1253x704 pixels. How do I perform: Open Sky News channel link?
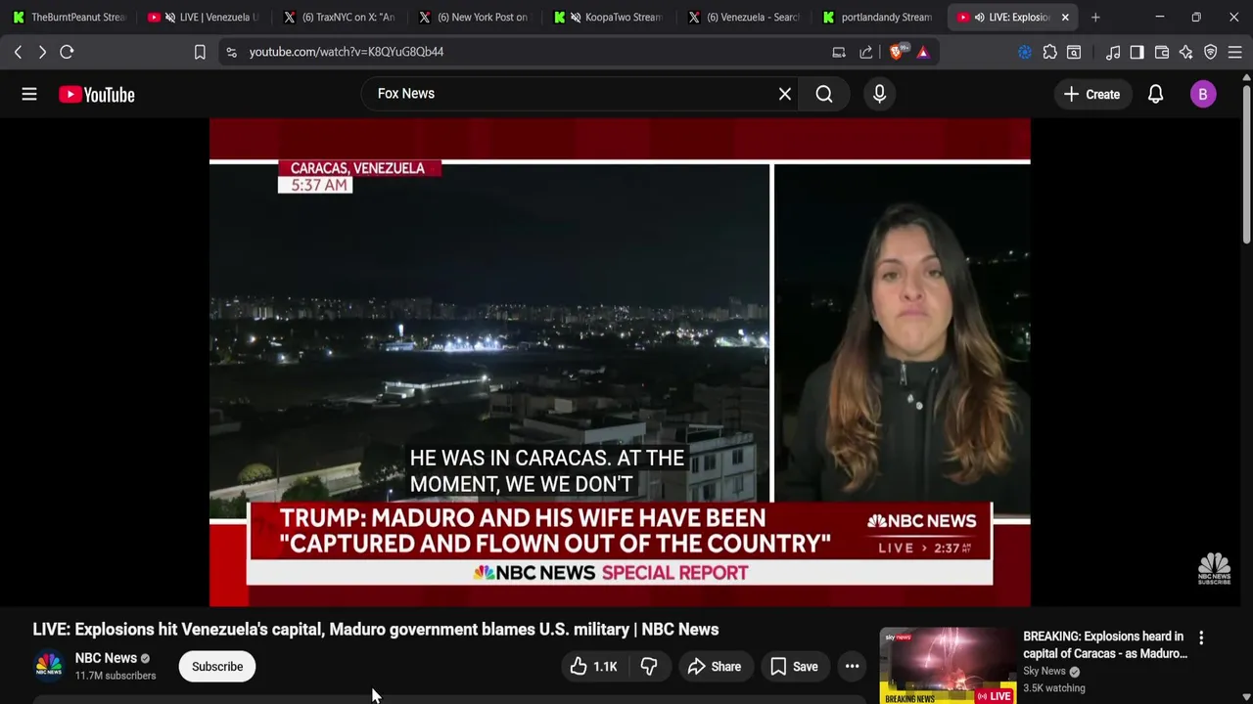(x=1044, y=671)
